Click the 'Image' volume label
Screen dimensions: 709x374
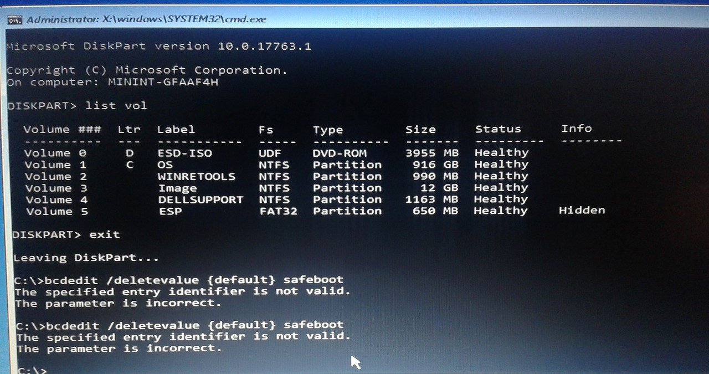point(178,188)
